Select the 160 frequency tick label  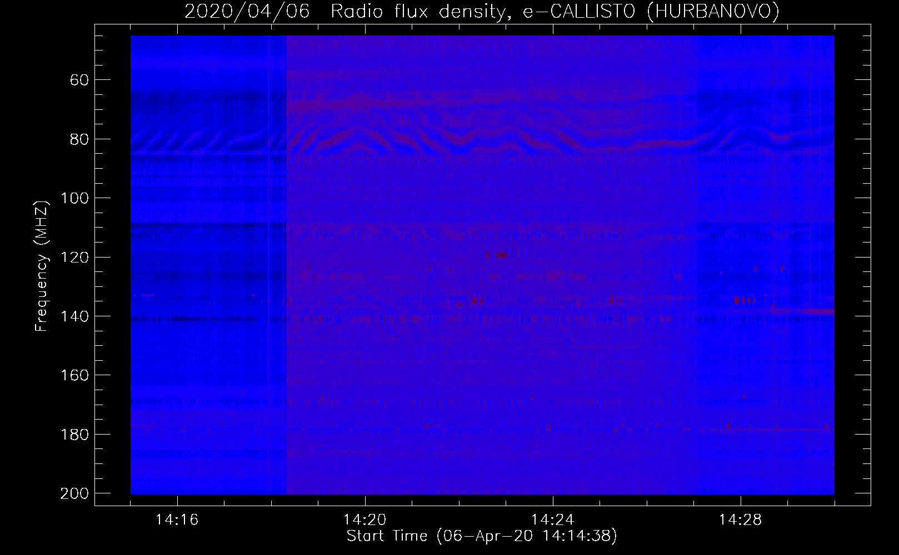pos(75,375)
